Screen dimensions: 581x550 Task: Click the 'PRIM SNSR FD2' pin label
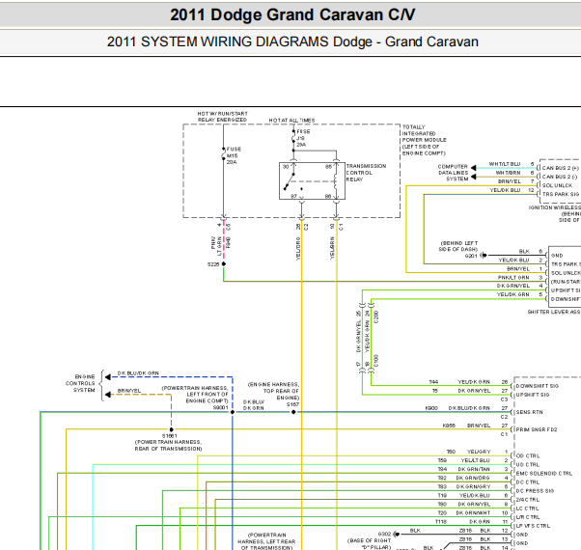[537, 430]
